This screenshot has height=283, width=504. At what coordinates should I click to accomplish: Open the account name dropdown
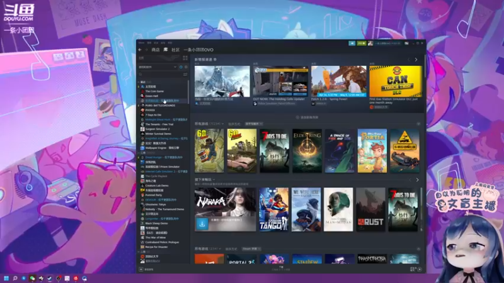click(387, 43)
